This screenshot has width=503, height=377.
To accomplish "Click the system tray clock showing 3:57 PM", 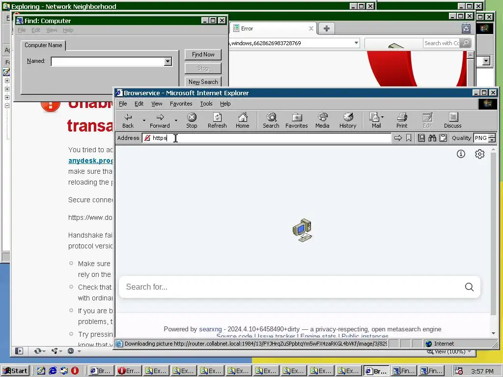I will (482, 371).
